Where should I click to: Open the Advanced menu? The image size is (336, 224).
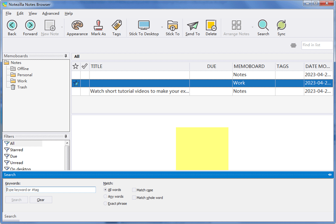point(50,13)
